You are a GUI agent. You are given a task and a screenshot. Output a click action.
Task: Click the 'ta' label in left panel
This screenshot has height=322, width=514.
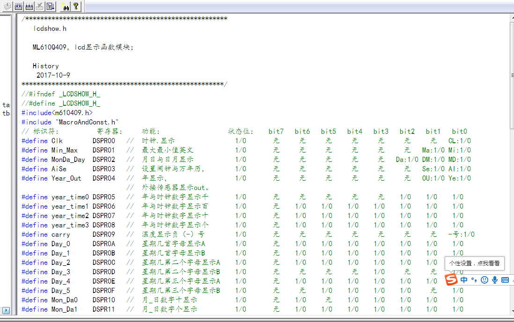click(6, 105)
